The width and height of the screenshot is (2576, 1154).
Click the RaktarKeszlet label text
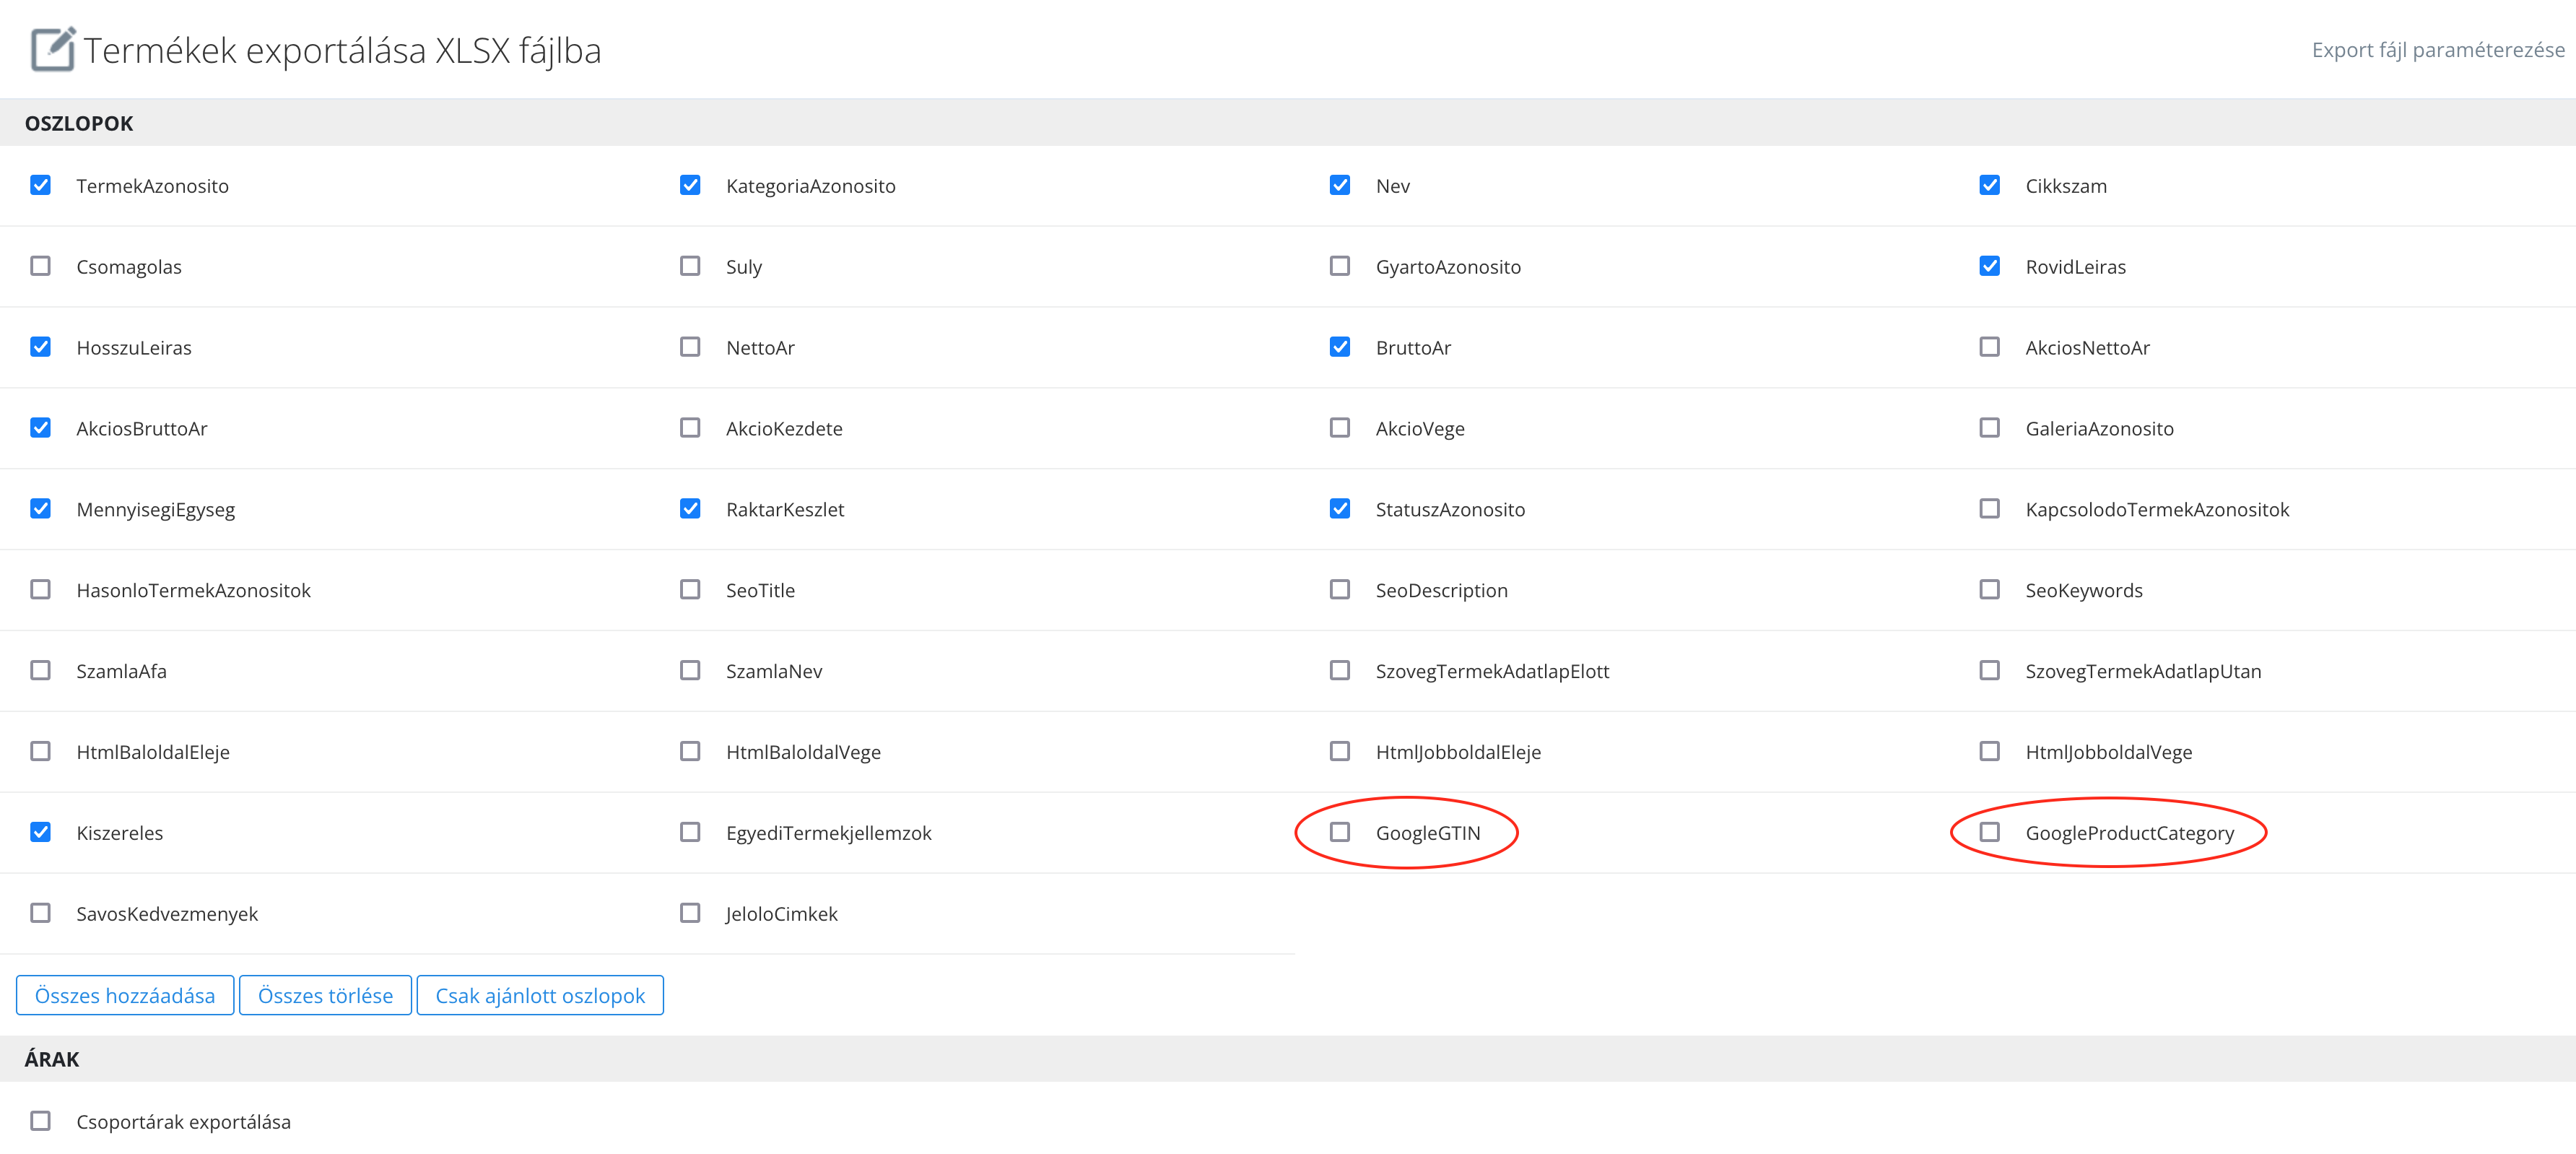(x=785, y=510)
